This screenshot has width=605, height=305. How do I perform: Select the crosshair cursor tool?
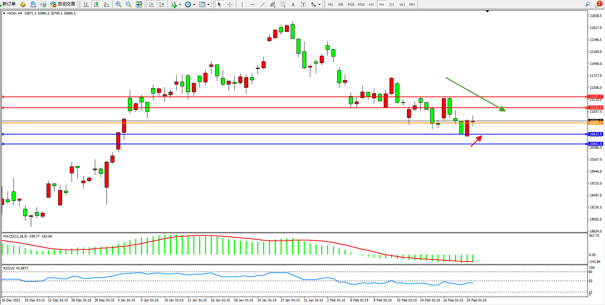tap(230, 4)
